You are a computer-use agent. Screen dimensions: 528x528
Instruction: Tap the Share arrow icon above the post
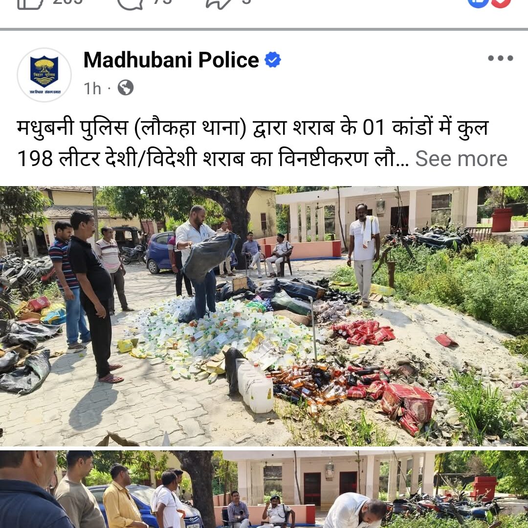pyautogui.click(x=219, y=3)
